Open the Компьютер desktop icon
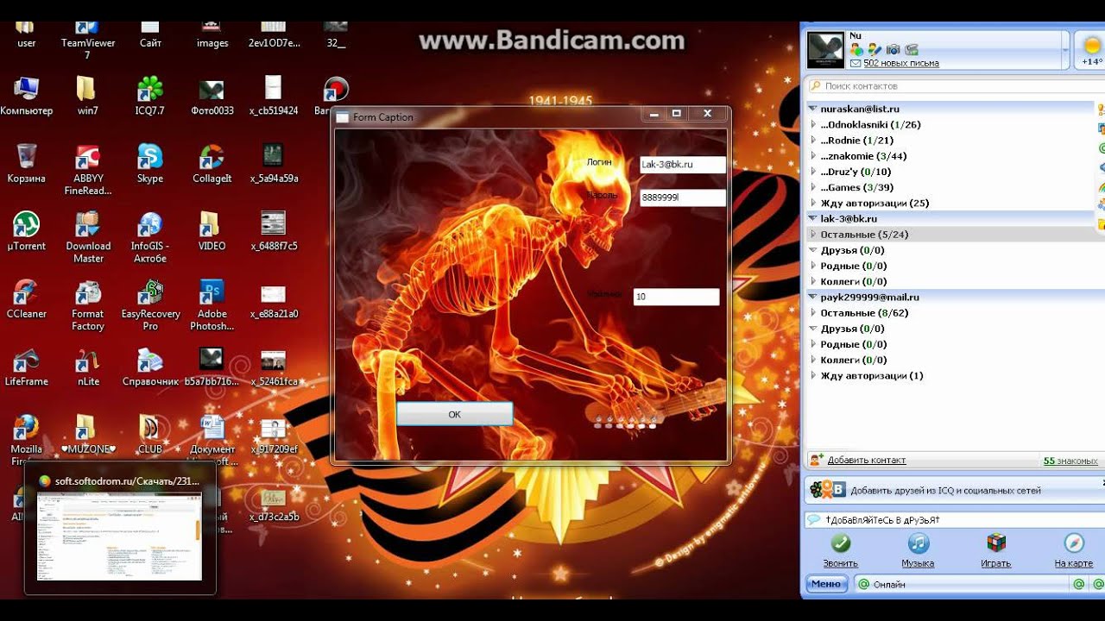The height and width of the screenshot is (621, 1105). pyautogui.click(x=27, y=95)
